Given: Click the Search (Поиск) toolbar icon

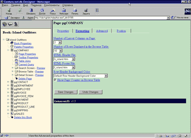Looking at the screenshot, I should point(53,10).
